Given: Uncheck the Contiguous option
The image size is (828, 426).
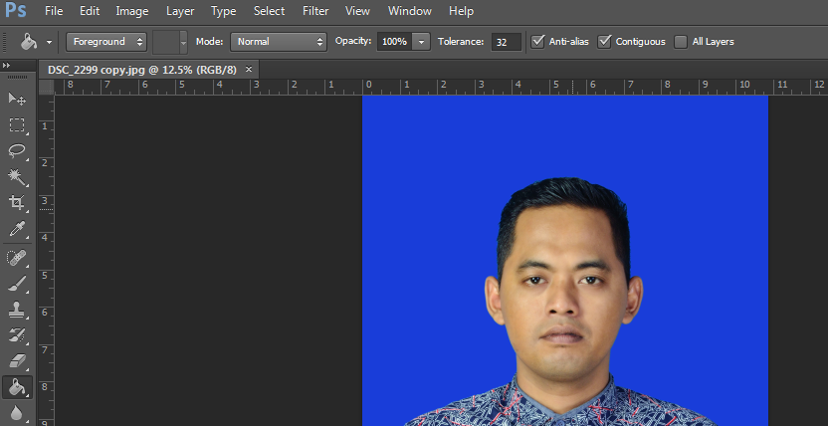Looking at the screenshot, I should 605,42.
